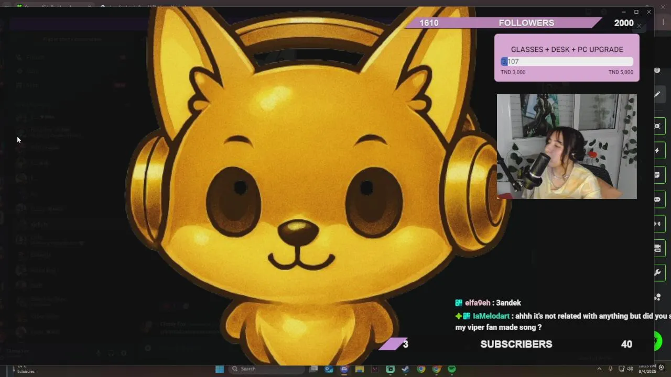The image size is (671, 377).
Task: Open Spotify from the taskbar
Action: coord(452,369)
